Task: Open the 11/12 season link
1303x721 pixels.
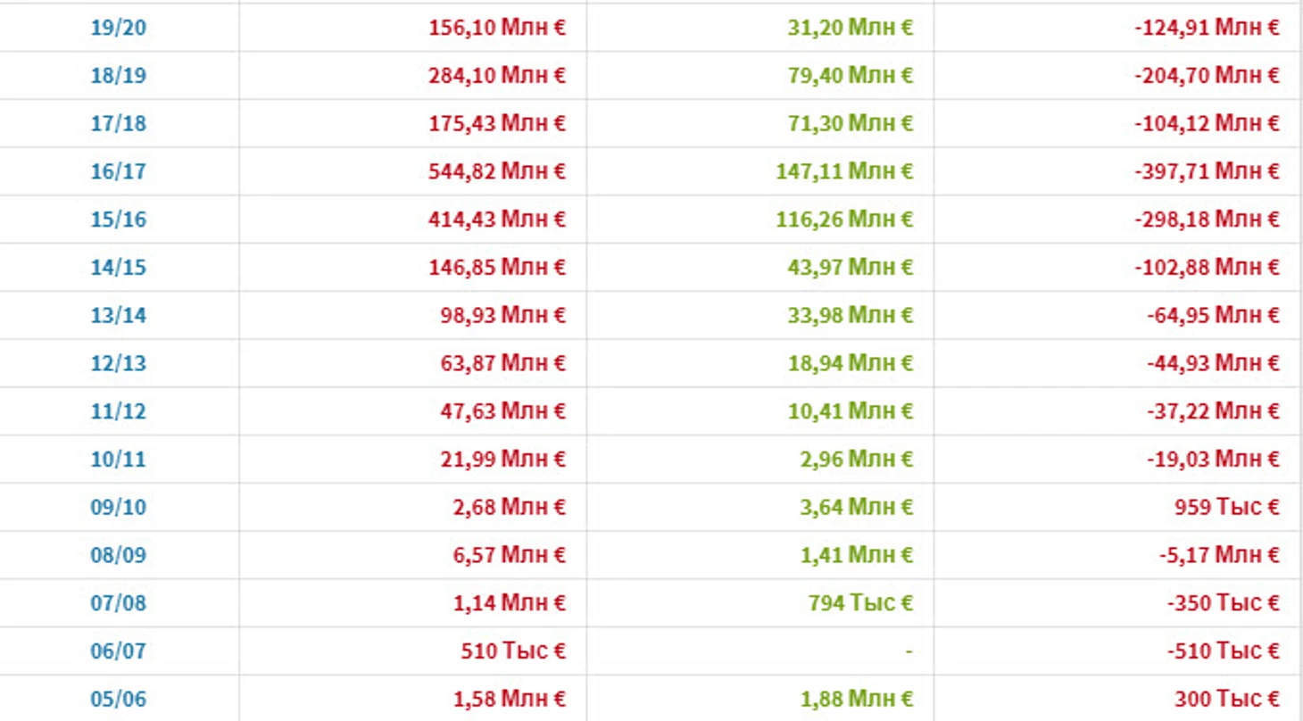Action: [x=118, y=412]
